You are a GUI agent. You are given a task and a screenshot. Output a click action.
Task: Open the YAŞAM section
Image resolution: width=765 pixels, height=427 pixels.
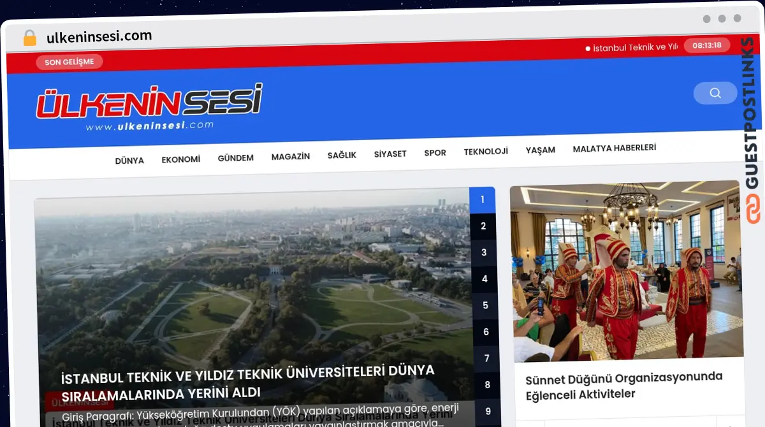pos(541,150)
